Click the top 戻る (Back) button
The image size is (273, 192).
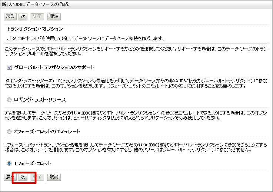10,17
